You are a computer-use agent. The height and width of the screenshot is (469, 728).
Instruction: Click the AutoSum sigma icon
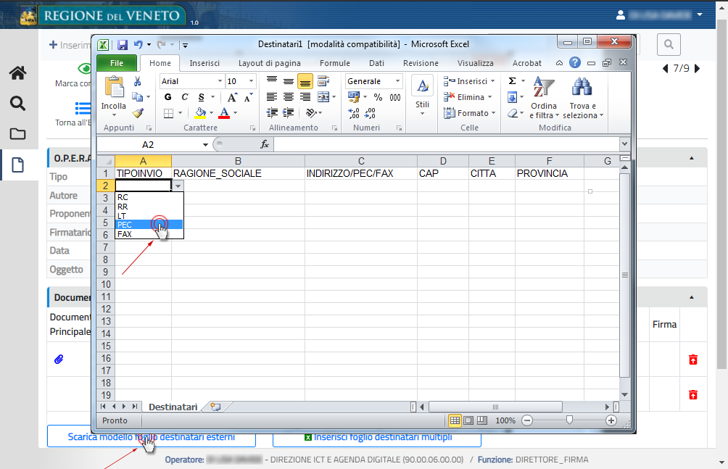(x=512, y=81)
